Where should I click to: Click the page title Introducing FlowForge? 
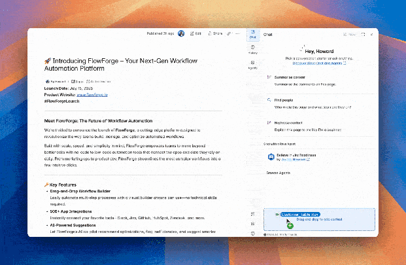[x=121, y=65]
